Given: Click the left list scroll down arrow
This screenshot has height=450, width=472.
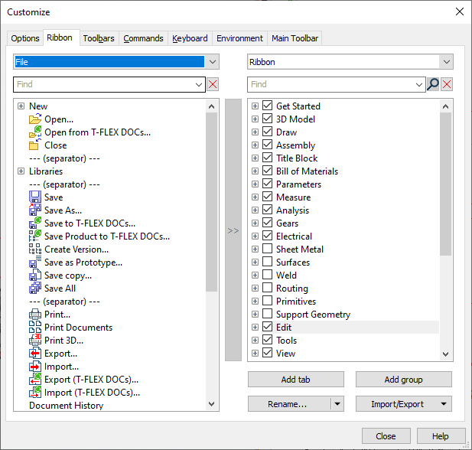Looking at the screenshot, I should pos(212,404).
